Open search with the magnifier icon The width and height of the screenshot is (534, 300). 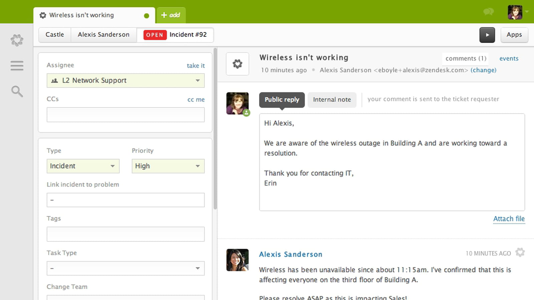coord(17,91)
